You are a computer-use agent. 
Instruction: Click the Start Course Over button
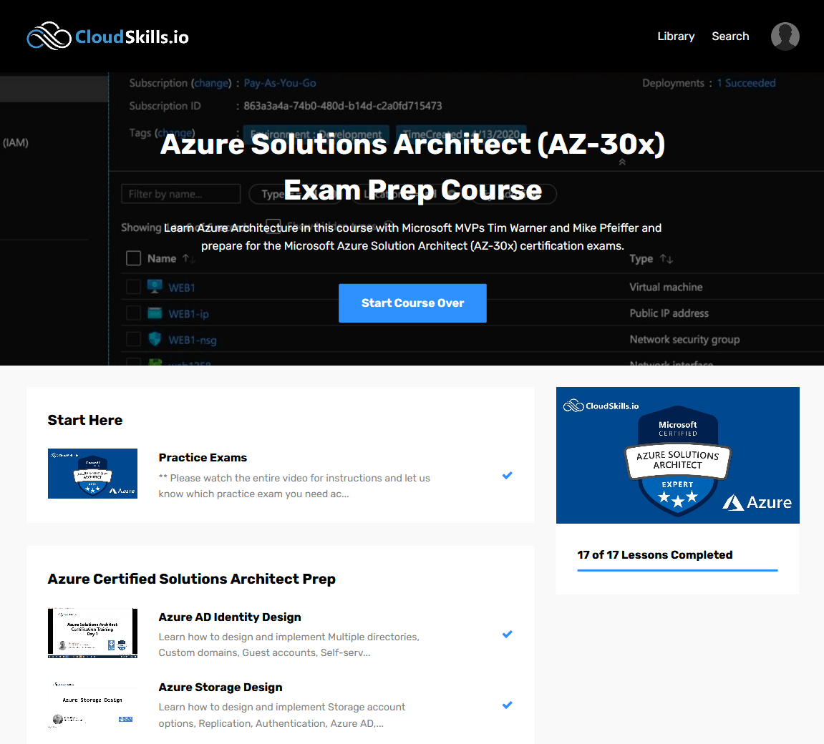[x=412, y=303]
